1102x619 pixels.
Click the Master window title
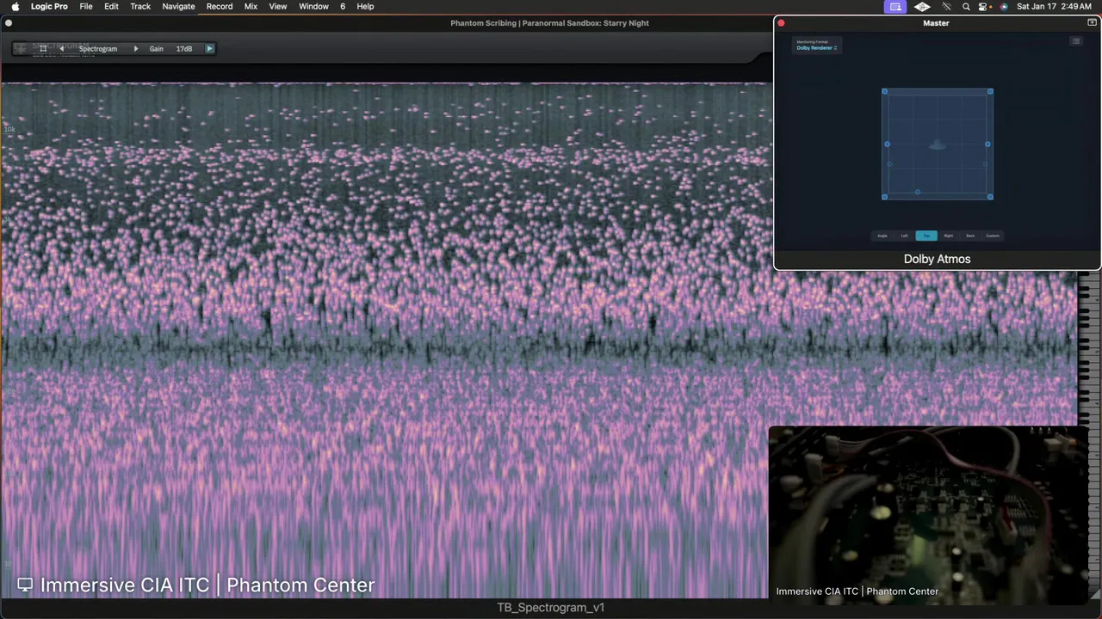(x=936, y=23)
